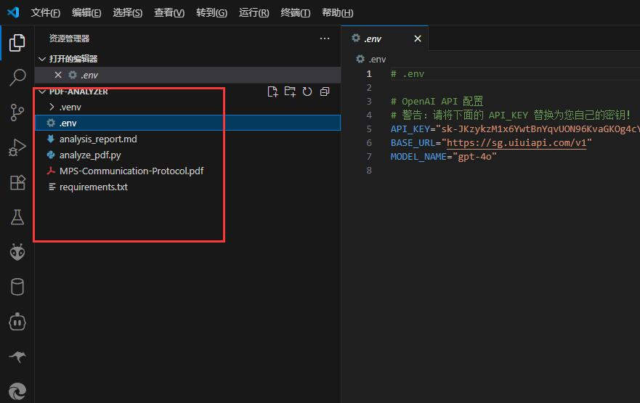Open the Source Control view icon
This screenshot has width=640, height=403.
[x=17, y=112]
